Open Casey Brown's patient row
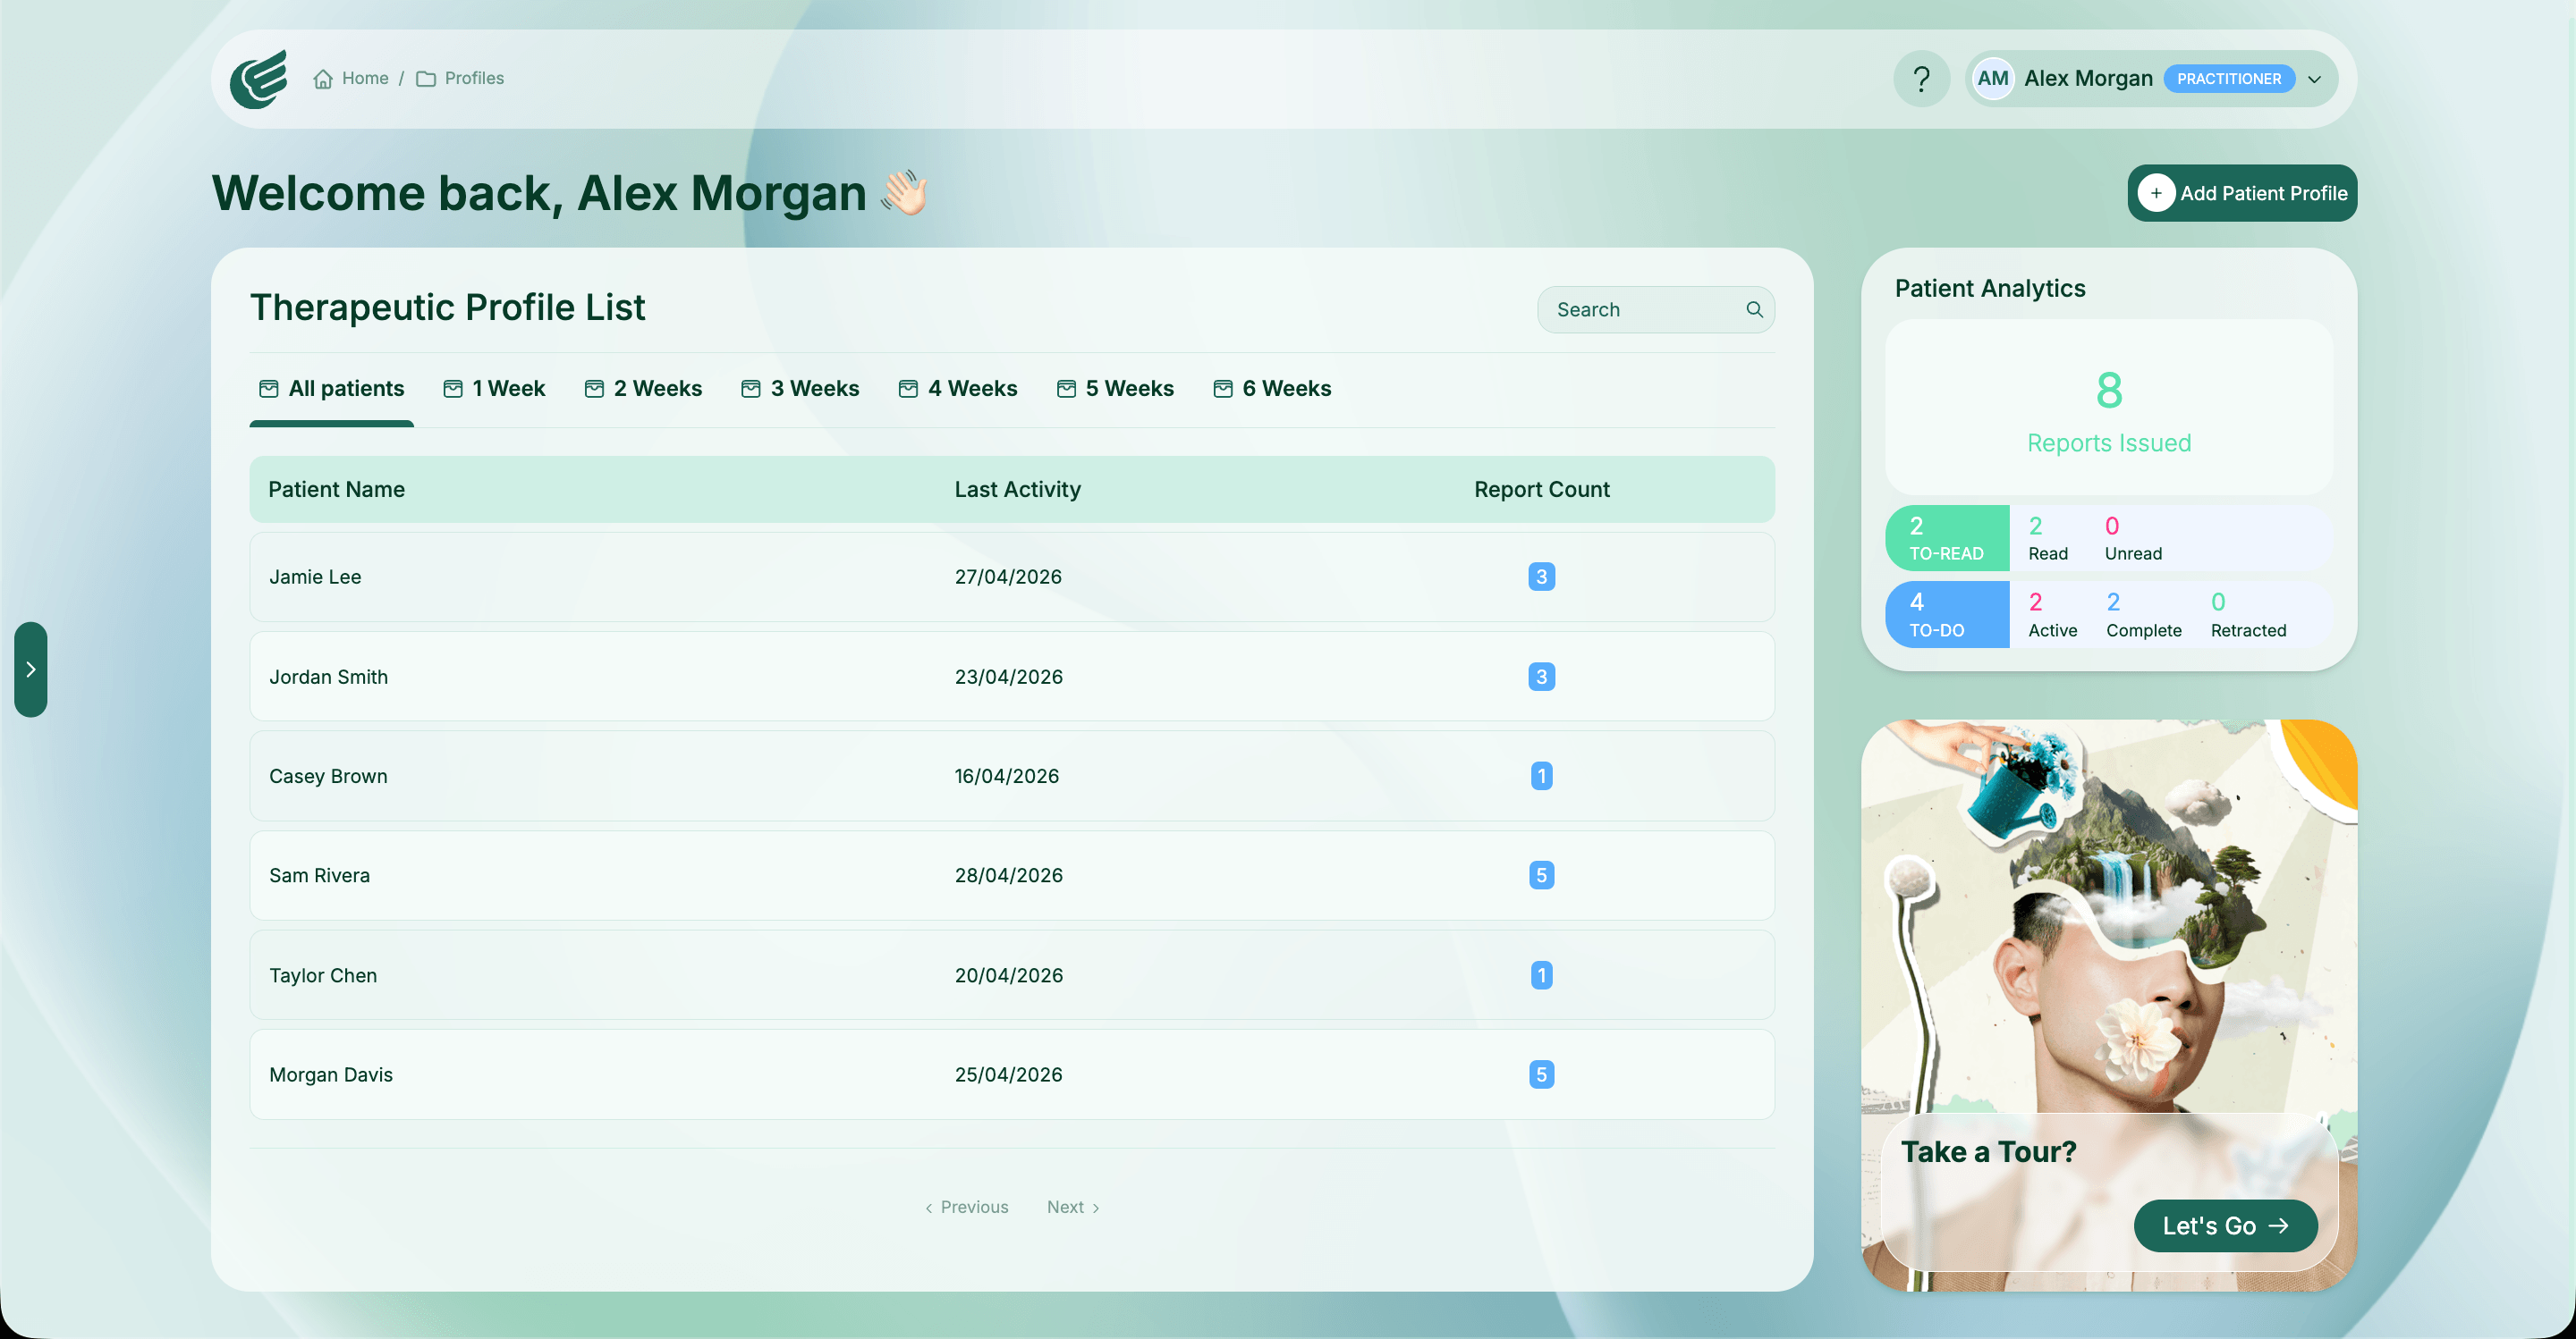 pos(1012,777)
